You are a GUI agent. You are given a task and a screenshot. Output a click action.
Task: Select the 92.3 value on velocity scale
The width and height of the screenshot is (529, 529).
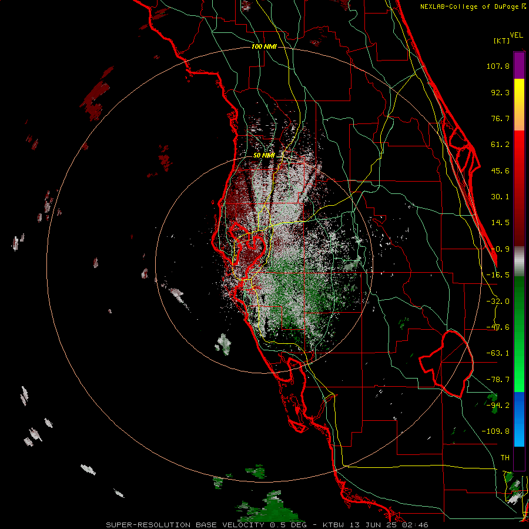pyautogui.click(x=500, y=92)
